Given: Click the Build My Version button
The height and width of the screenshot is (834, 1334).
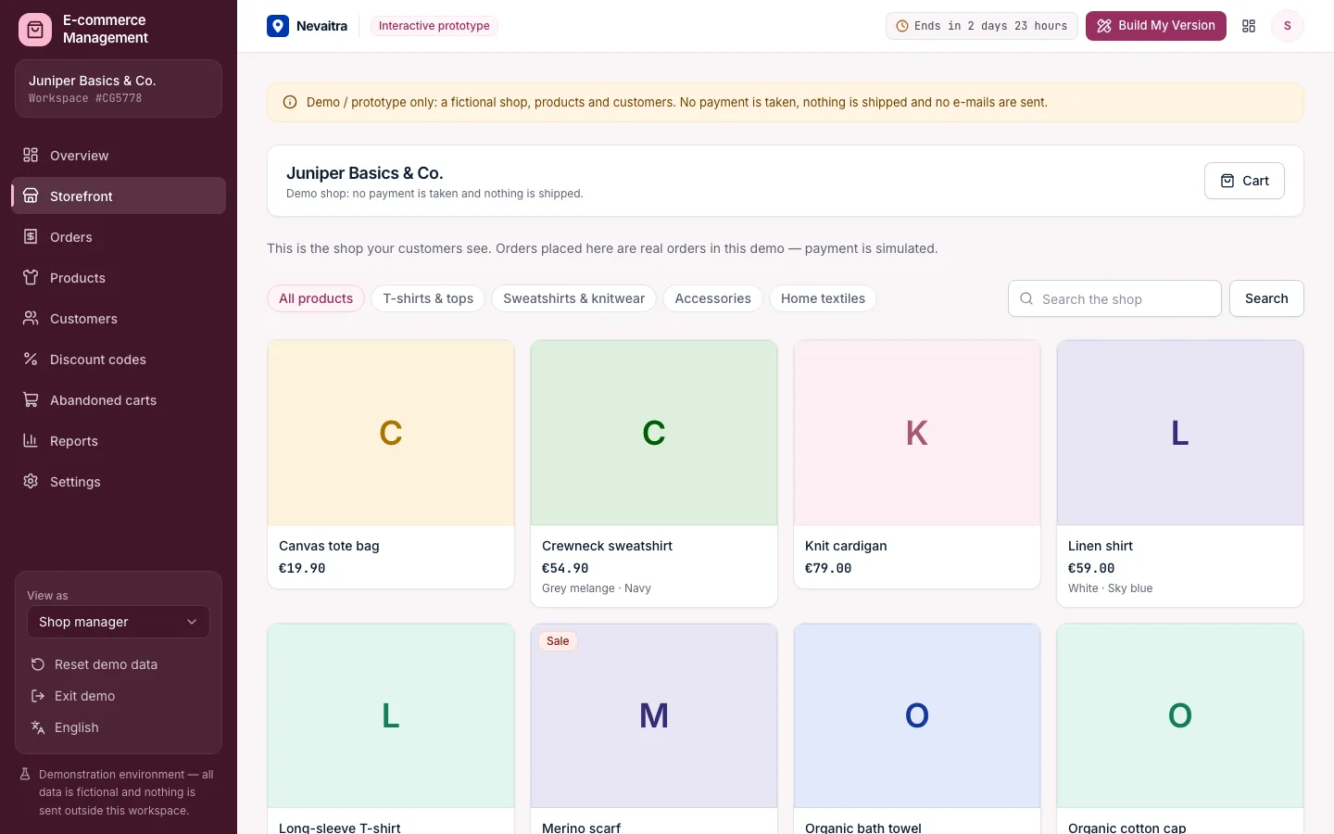Looking at the screenshot, I should pyautogui.click(x=1156, y=26).
